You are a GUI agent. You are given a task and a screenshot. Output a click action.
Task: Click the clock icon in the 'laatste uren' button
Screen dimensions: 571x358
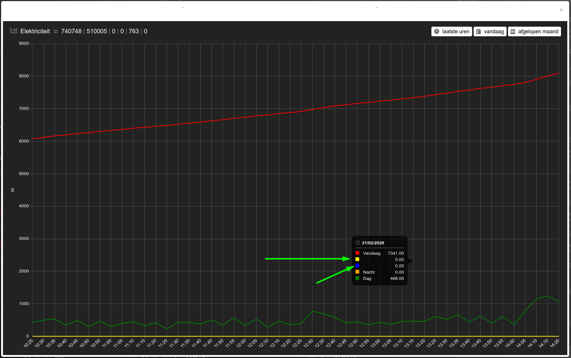(x=437, y=31)
